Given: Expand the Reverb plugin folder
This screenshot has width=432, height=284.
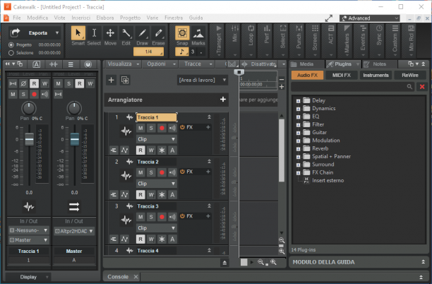Looking at the screenshot, I should click(x=298, y=149).
